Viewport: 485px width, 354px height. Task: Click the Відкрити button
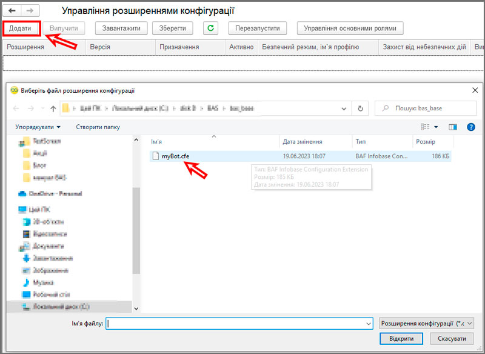[401, 339]
